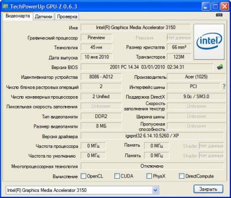Click the 2 Unified shaders field
This screenshot has width=231, height=198.
pyautogui.click(x=101, y=96)
